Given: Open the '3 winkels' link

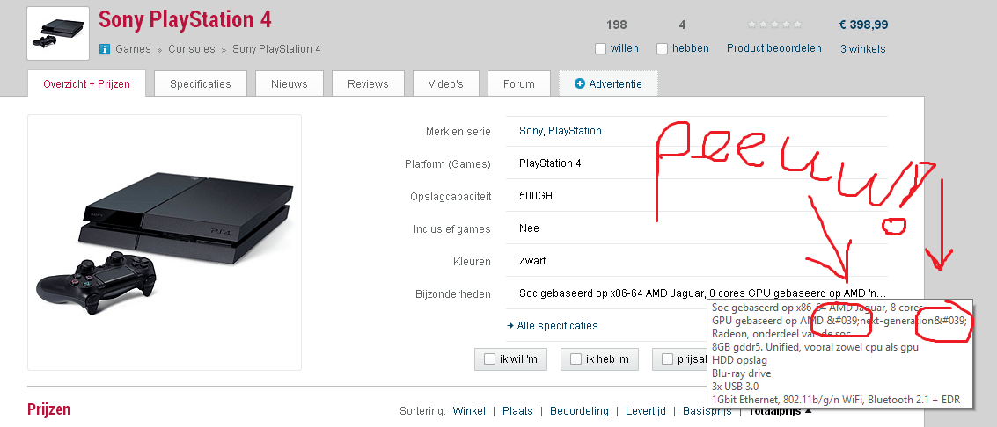Looking at the screenshot, I should coord(863,49).
